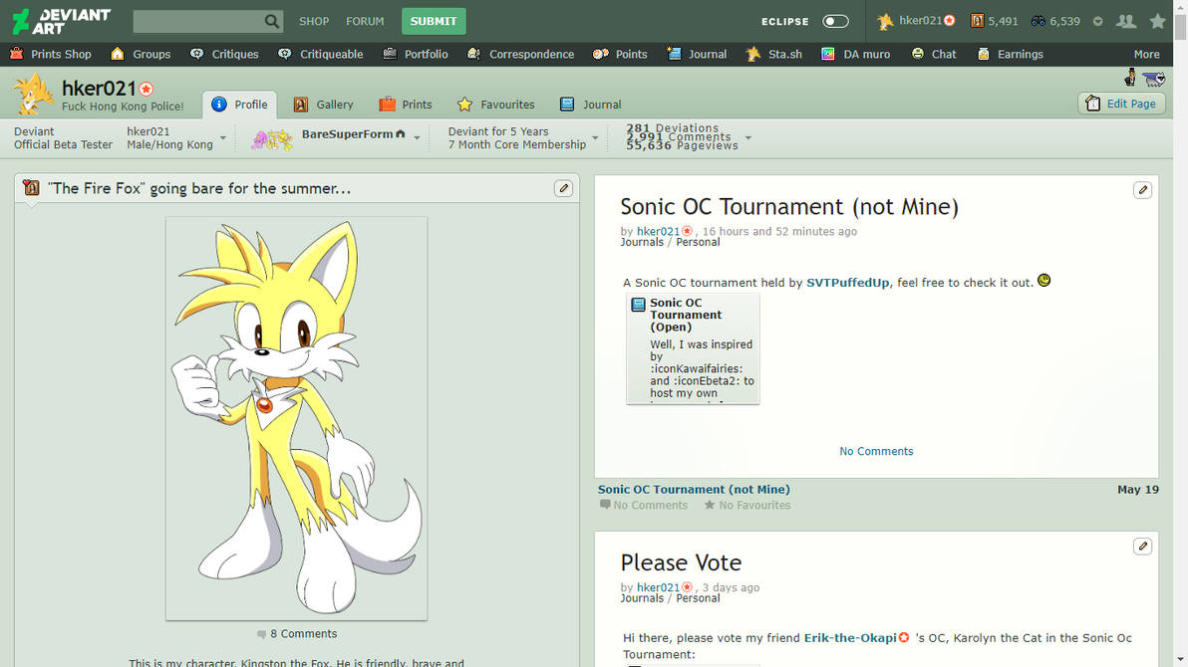
Task: Toggle the Eclipse switch
Action: (x=835, y=21)
